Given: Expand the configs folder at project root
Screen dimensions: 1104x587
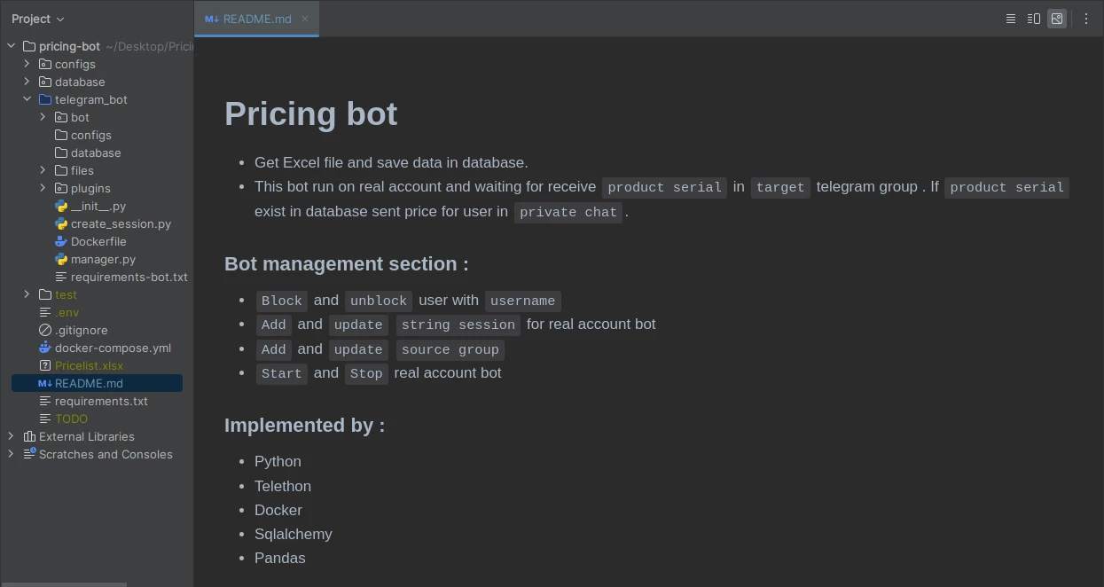Looking at the screenshot, I should (x=27, y=64).
